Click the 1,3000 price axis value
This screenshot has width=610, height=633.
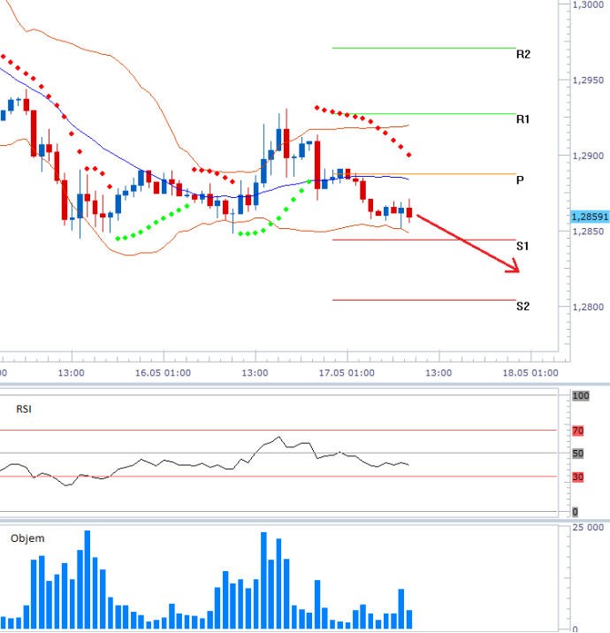pos(588,4)
